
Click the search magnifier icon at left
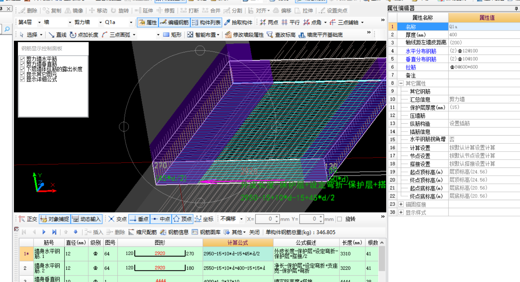(x=7, y=29)
